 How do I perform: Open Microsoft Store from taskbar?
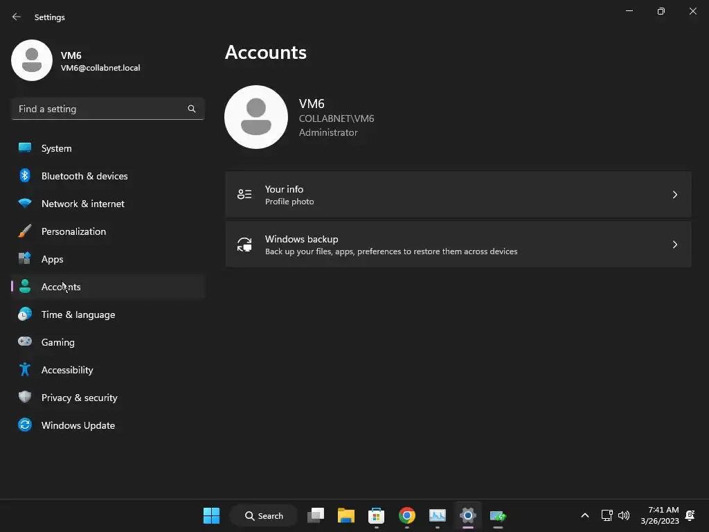tap(376, 515)
